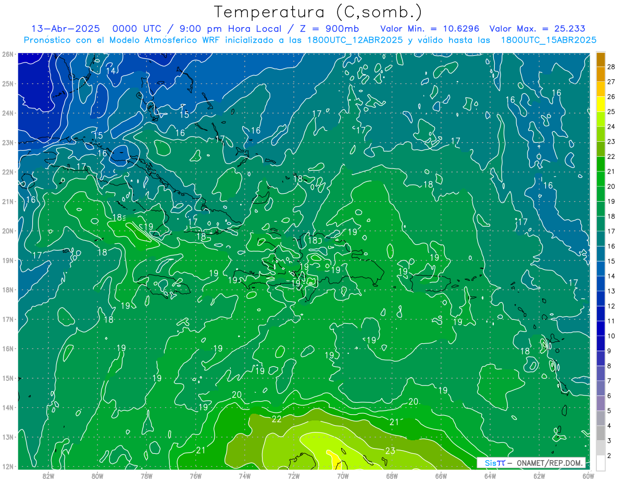The width and height of the screenshot is (625, 483).
Task: Click the title 'Temperatura (C,somb.)'
Action: click(x=318, y=13)
